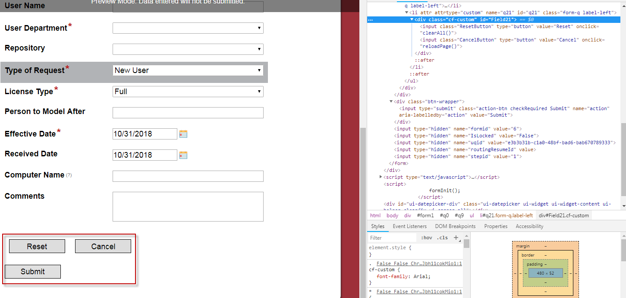
Task: Open the Accessibility tab
Action: [529, 226]
